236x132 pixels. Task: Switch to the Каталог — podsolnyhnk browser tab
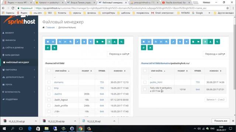coord(50,3)
